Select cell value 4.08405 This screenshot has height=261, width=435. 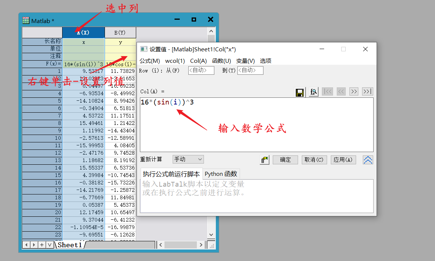(x=121, y=145)
